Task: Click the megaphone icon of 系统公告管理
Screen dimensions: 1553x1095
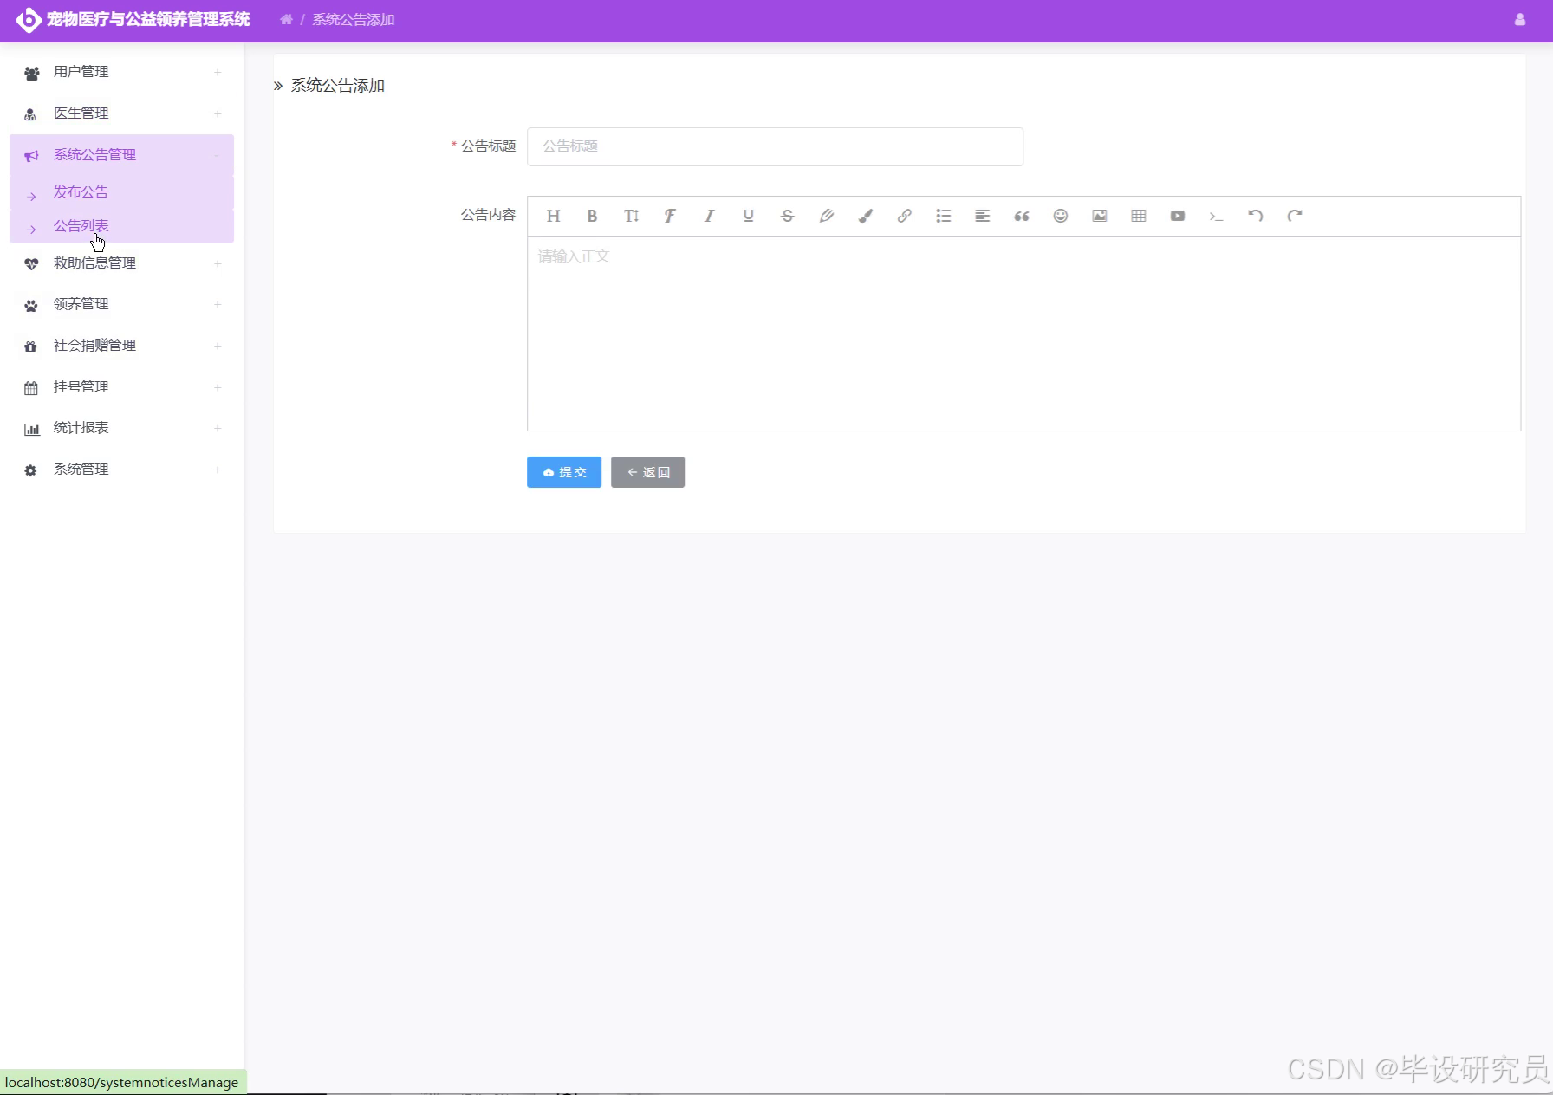Action: pyautogui.click(x=31, y=156)
